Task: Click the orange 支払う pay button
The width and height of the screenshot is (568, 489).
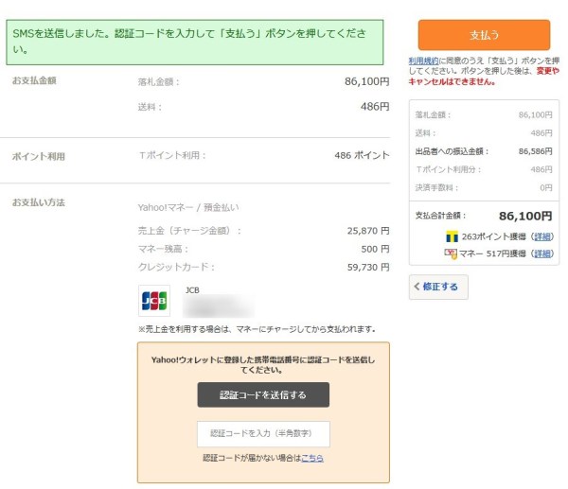Action: (x=484, y=35)
